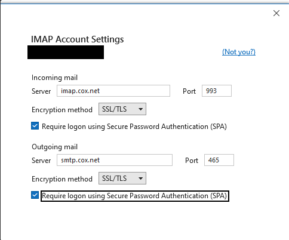The width and height of the screenshot is (289, 240).
Task: Click the 'Incoming mail' section label
Action: pyautogui.click(x=54, y=78)
